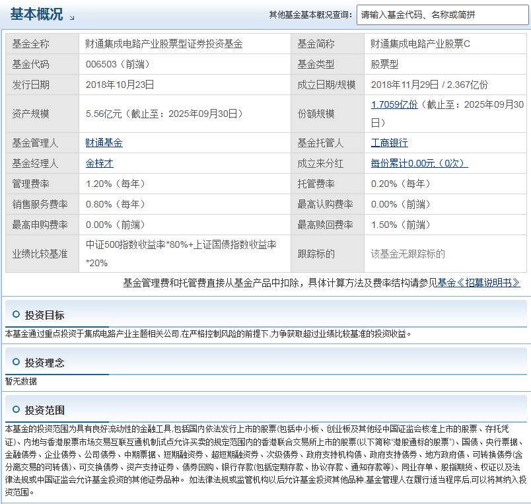The image size is (531, 504).
Task: Select full name 财通集成电路产业股票型证券投资基金
Action: tap(164, 44)
